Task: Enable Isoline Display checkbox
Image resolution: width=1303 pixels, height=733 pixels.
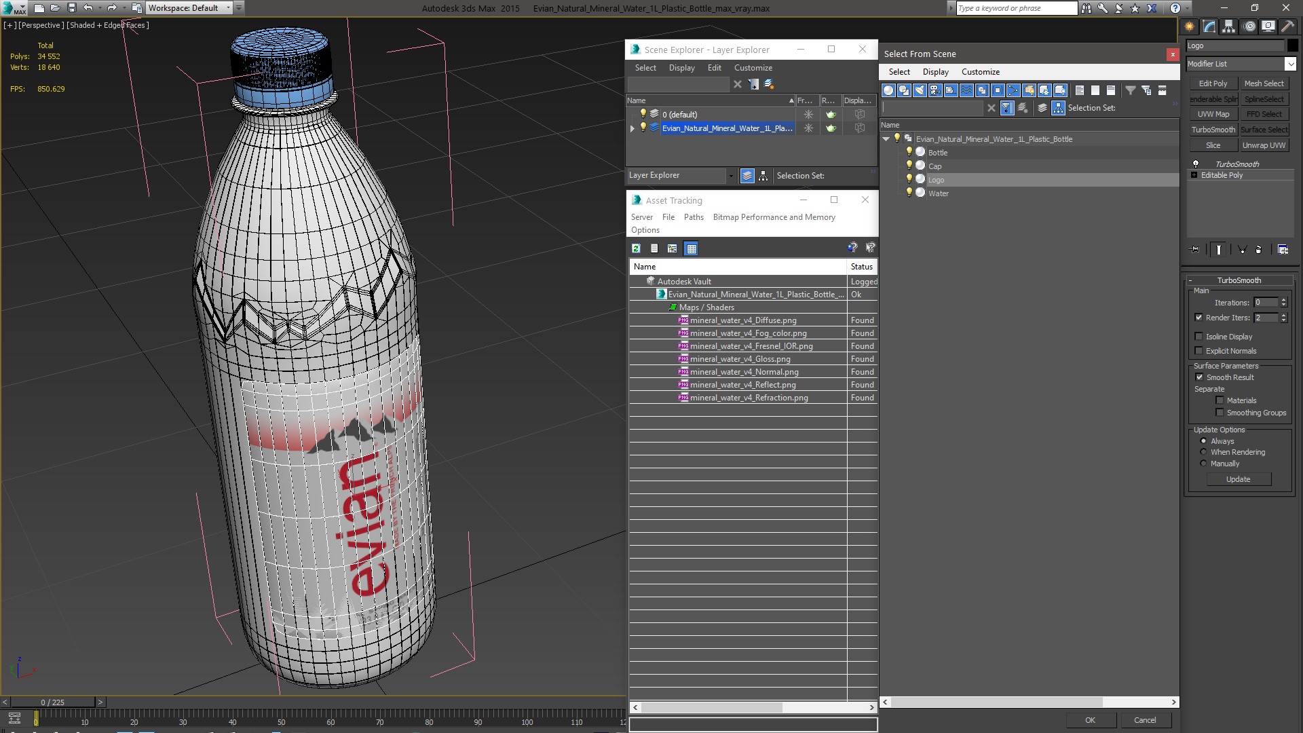Action: tap(1198, 337)
